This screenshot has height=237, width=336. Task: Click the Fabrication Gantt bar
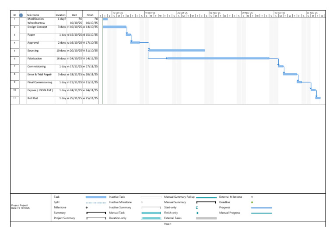218,58
